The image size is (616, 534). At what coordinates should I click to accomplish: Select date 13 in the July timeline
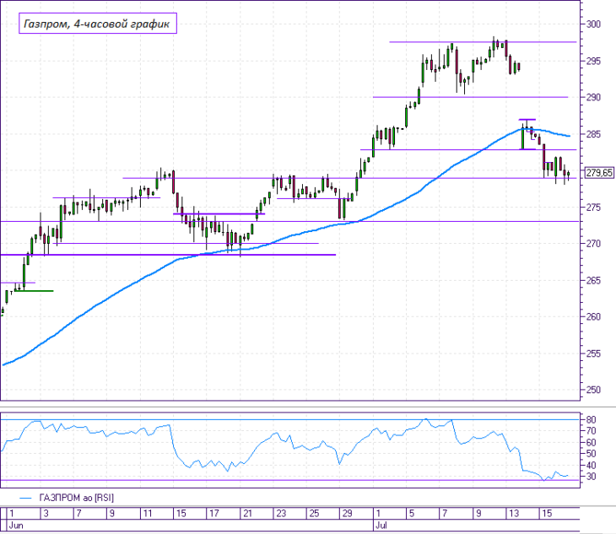[x=514, y=513]
